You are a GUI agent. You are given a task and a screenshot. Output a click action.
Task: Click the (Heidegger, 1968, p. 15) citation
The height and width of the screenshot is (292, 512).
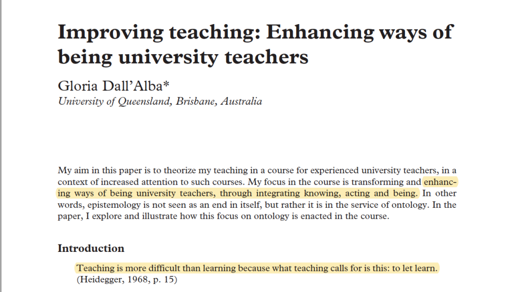127,279
